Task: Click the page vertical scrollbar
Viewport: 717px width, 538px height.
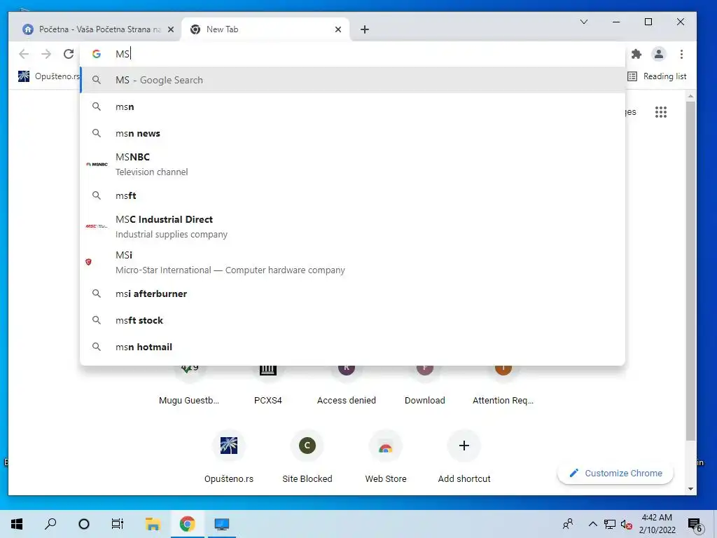Action: point(690,270)
